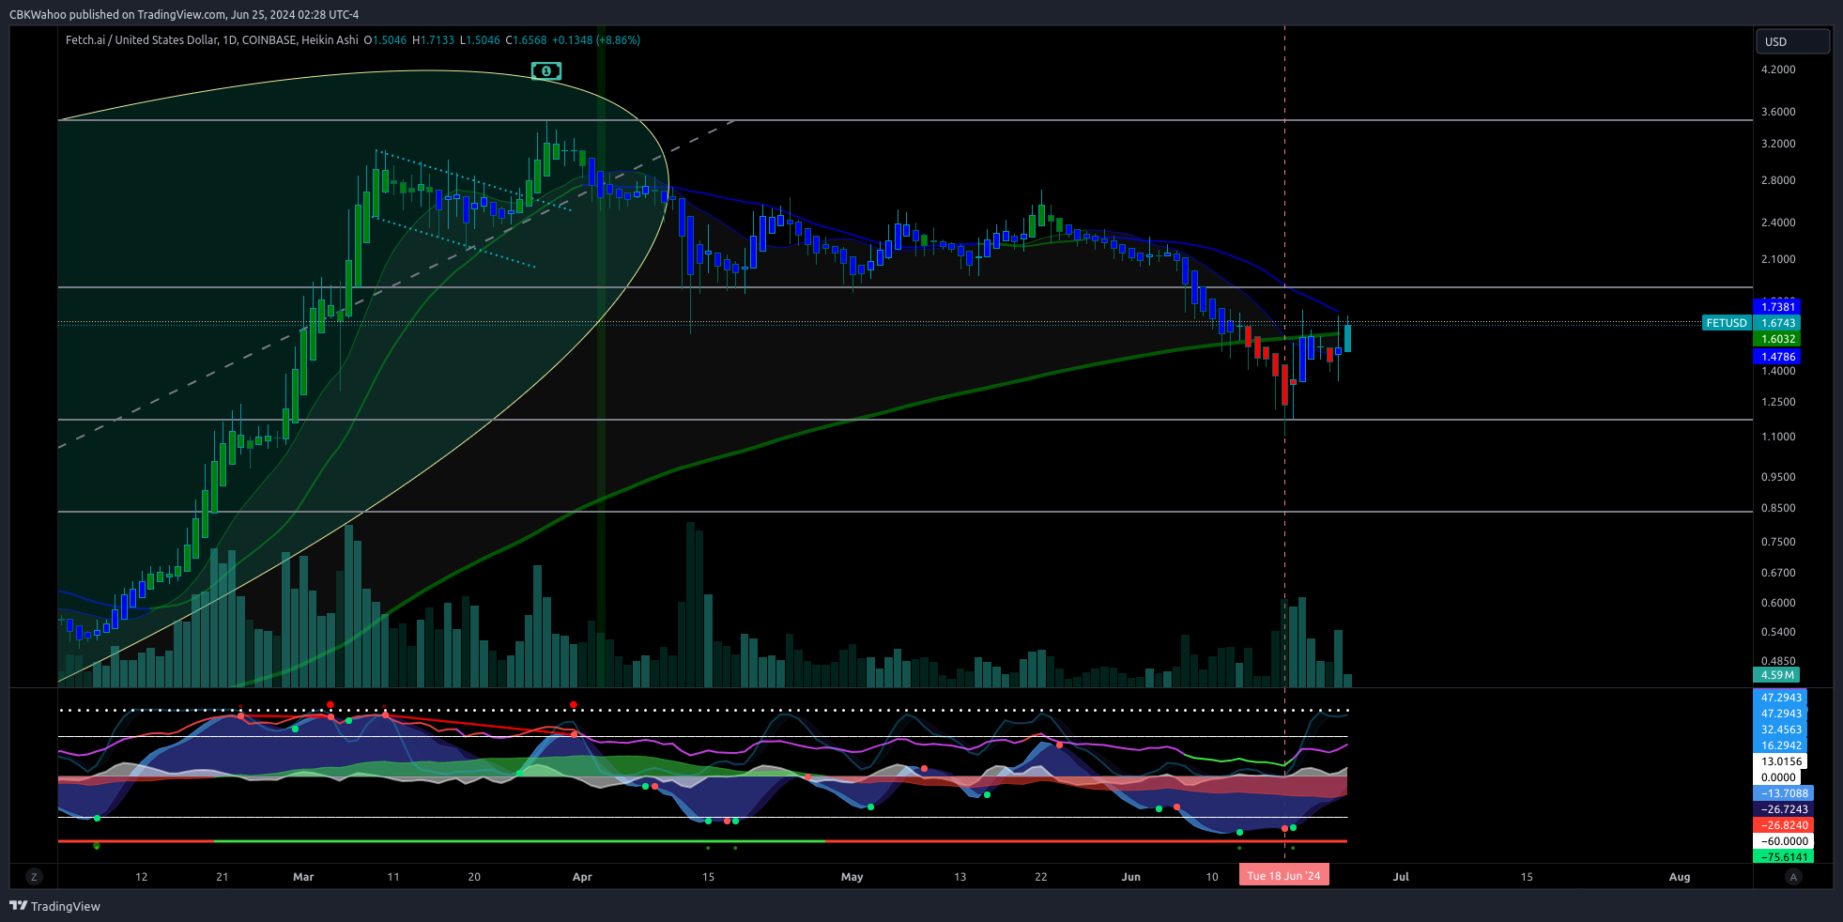This screenshot has height=922, width=1843.
Task: Click the change value +0.1348 (+8.86%)
Action: pos(596,40)
